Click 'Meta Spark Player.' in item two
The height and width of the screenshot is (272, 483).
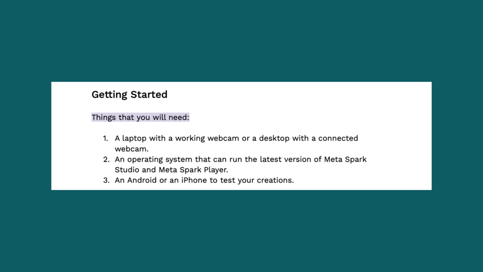[193, 169]
